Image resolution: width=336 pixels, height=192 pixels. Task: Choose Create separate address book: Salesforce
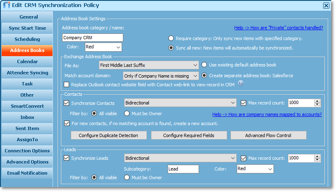(x=204, y=76)
